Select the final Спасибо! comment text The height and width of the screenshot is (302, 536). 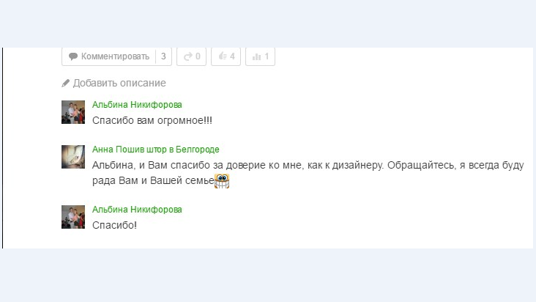(114, 225)
